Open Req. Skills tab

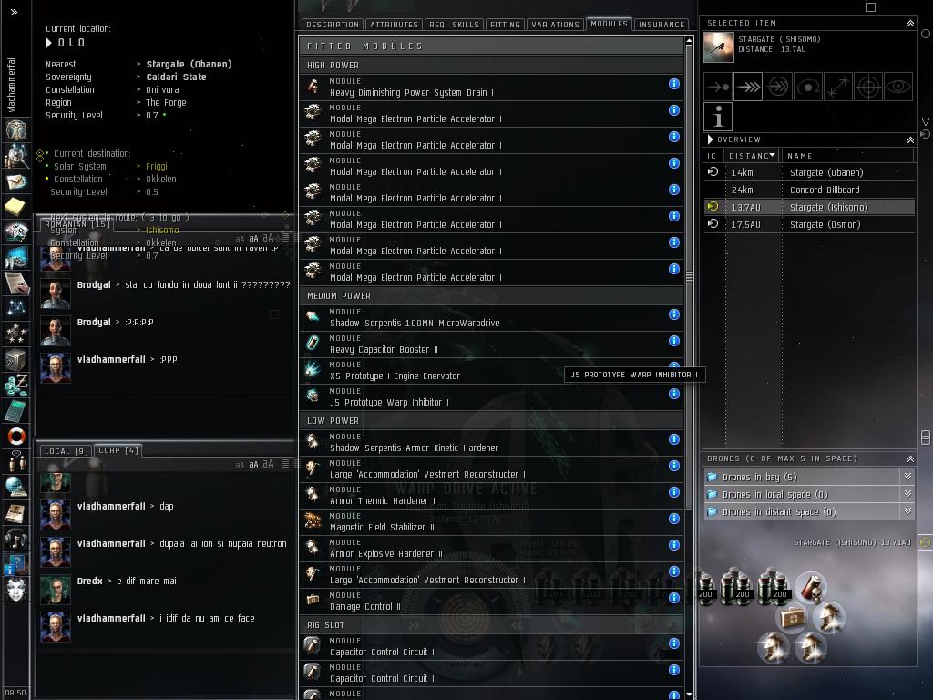pos(454,25)
